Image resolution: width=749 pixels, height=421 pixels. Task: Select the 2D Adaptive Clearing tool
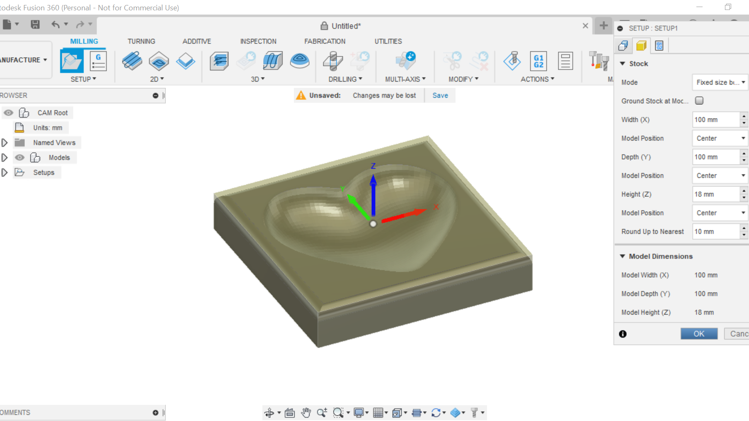point(132,61)
